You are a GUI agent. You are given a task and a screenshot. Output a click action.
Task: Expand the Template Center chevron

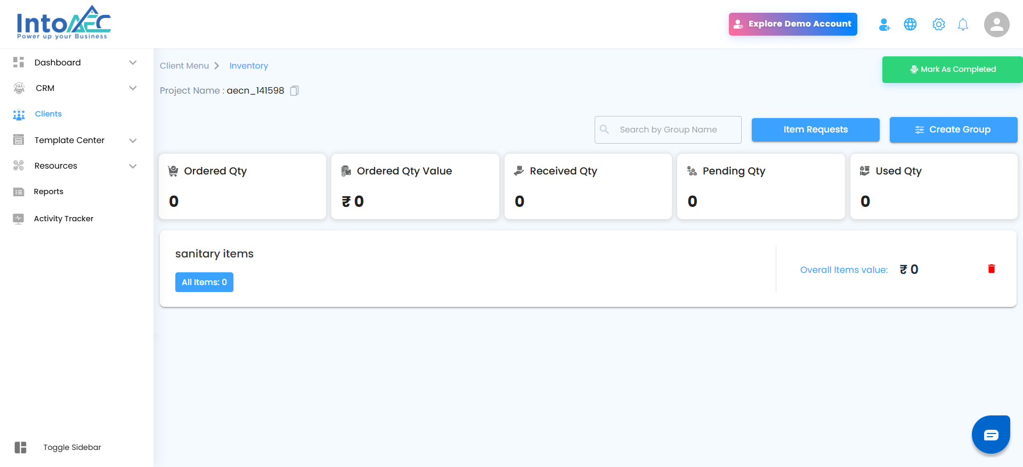coord(133,140)
